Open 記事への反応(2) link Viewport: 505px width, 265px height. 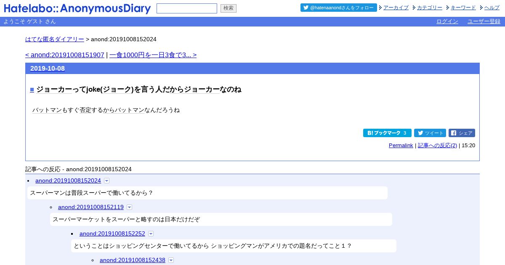437,146
